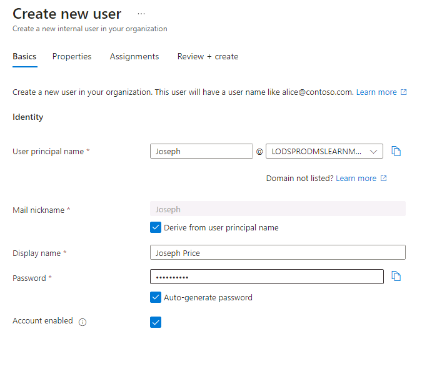The height and width of the screenshot is (374, 447).
Task: Show the Account enabled info tooltip icon
Action: tap(83, 322)
